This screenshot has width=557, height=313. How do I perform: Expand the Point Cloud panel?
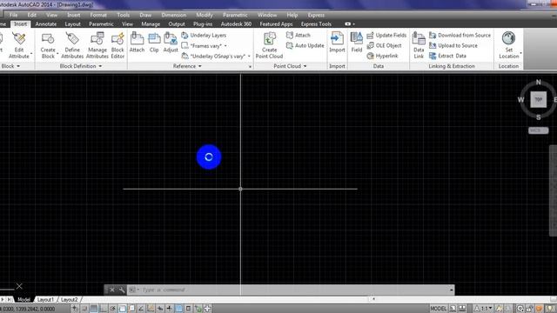tap(290, 66)
